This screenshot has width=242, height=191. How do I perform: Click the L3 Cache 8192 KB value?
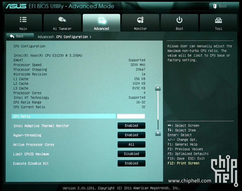(x=139, y=88)
